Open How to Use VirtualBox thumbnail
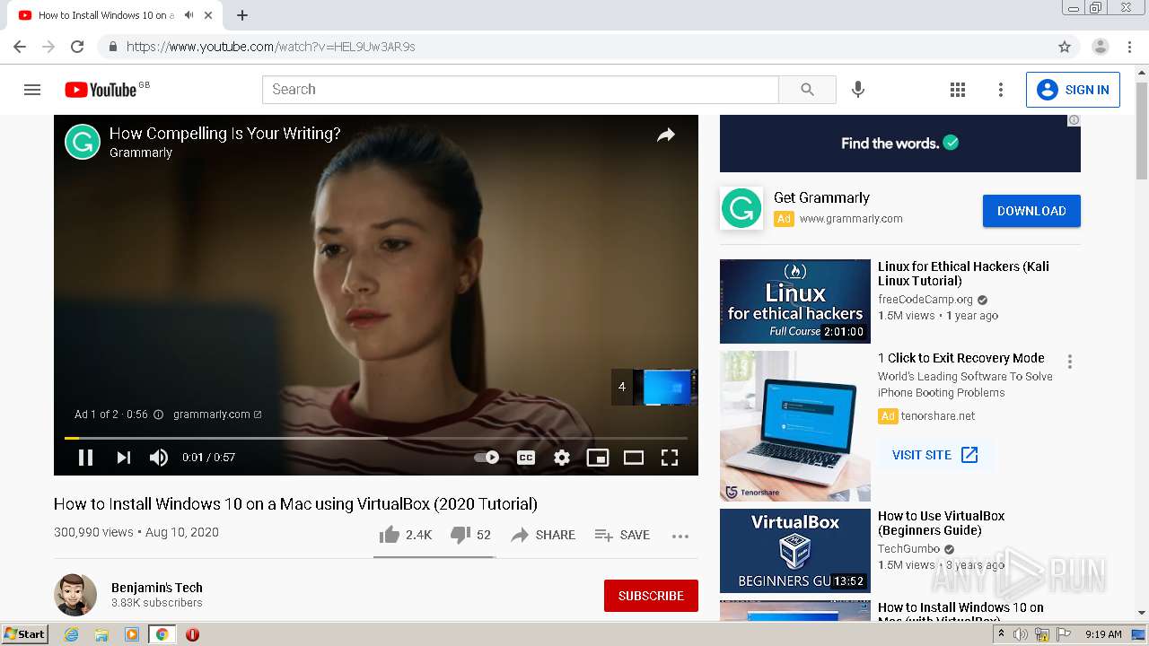Viewport: 1149px width, 646px height. pyautogui.click(x=795, y=551)
